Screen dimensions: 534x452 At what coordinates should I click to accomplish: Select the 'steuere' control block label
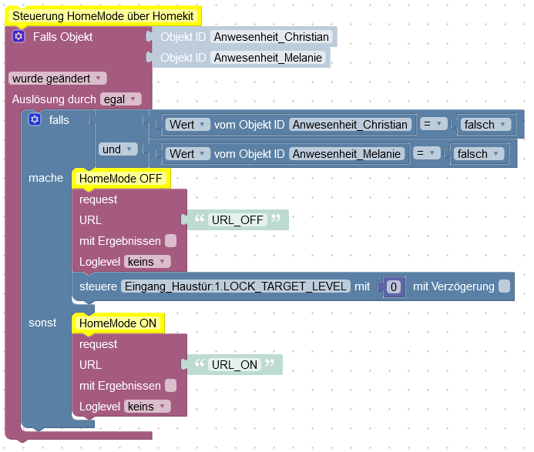click(98, 286)
